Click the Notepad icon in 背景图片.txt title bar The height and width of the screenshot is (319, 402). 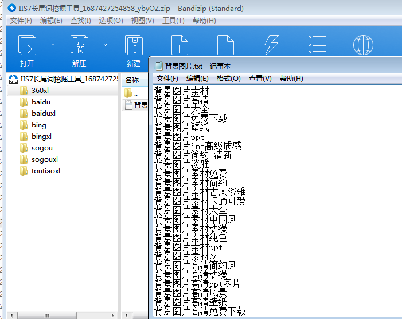[x=159, y=66]
